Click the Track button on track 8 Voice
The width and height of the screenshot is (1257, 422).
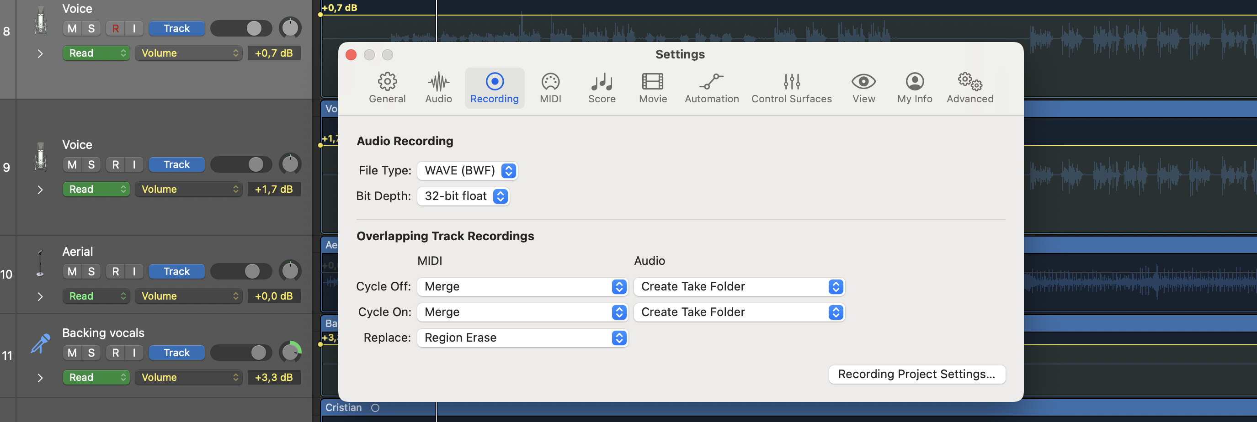pyautogui.click(x=176, y=28)
